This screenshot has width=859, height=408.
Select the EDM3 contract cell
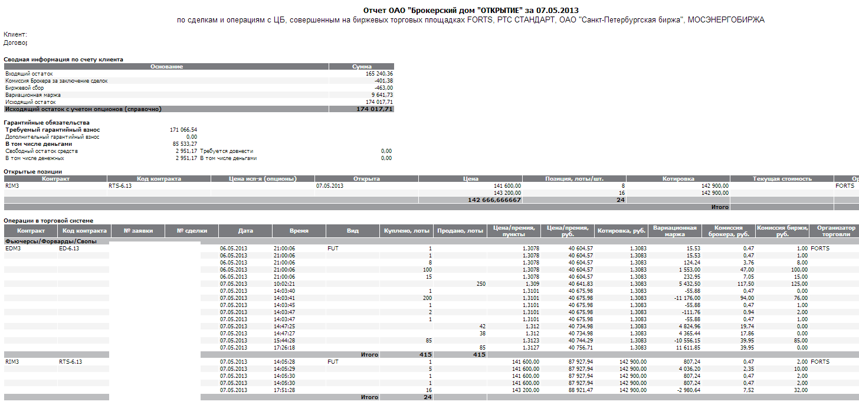(13, 249)
